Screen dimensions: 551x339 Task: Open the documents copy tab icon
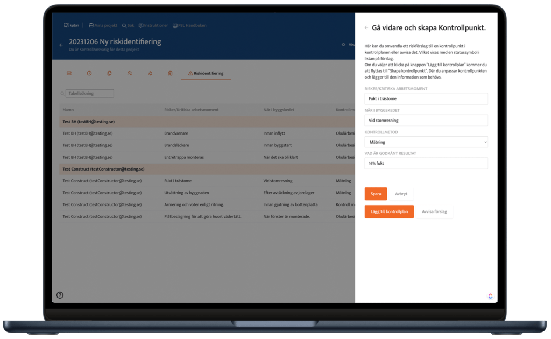[x=109, y=73]
